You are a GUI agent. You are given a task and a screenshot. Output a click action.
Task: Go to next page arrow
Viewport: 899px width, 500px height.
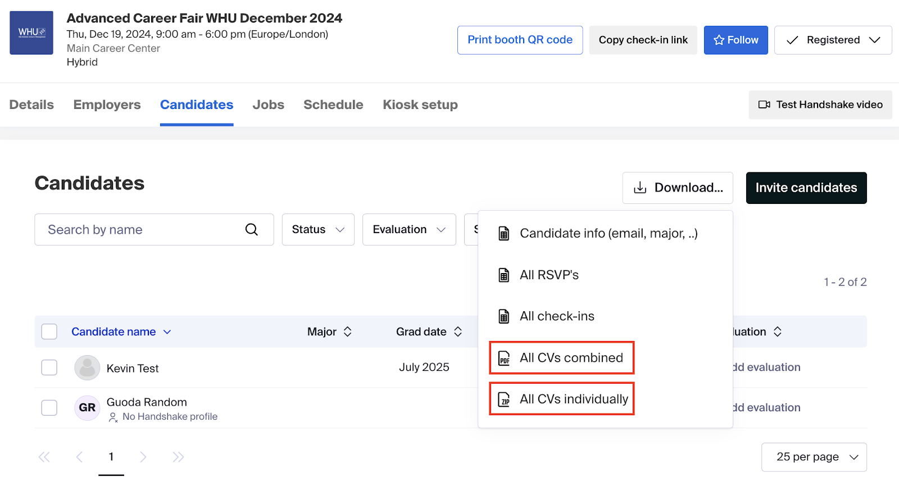[x=143, y=457]
